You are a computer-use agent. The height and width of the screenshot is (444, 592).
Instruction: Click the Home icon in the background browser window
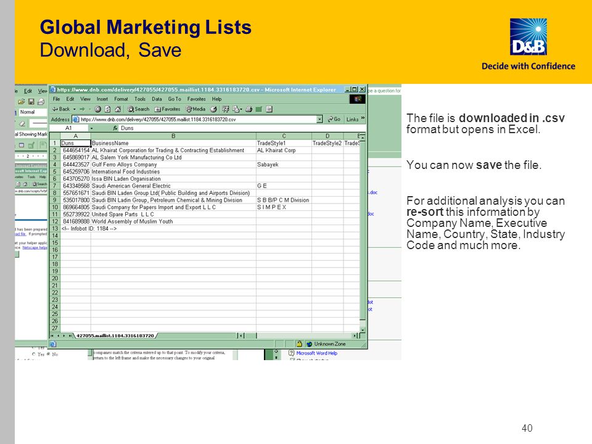[x=25, y=184]
